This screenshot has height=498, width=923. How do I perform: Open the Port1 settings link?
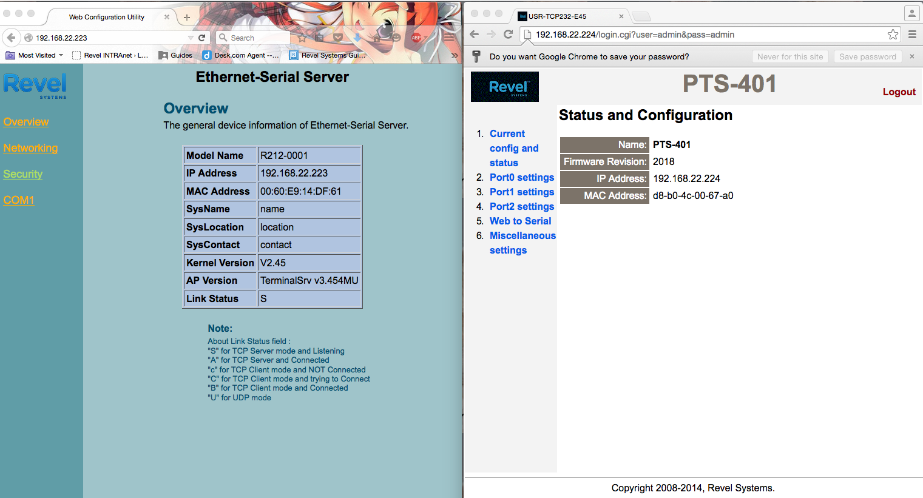click(x=521, y=192)
